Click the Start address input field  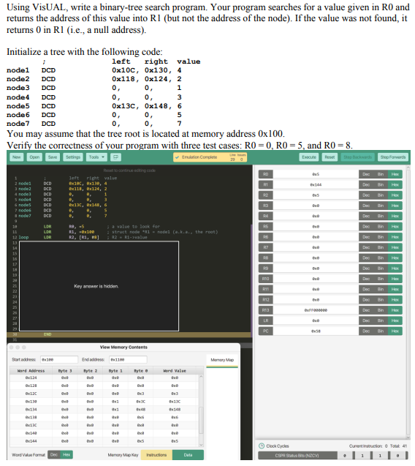[x=59, y=360]
